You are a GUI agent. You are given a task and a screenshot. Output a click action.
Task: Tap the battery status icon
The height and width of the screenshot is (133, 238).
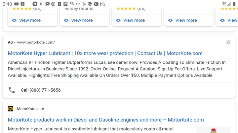(234, 4)
